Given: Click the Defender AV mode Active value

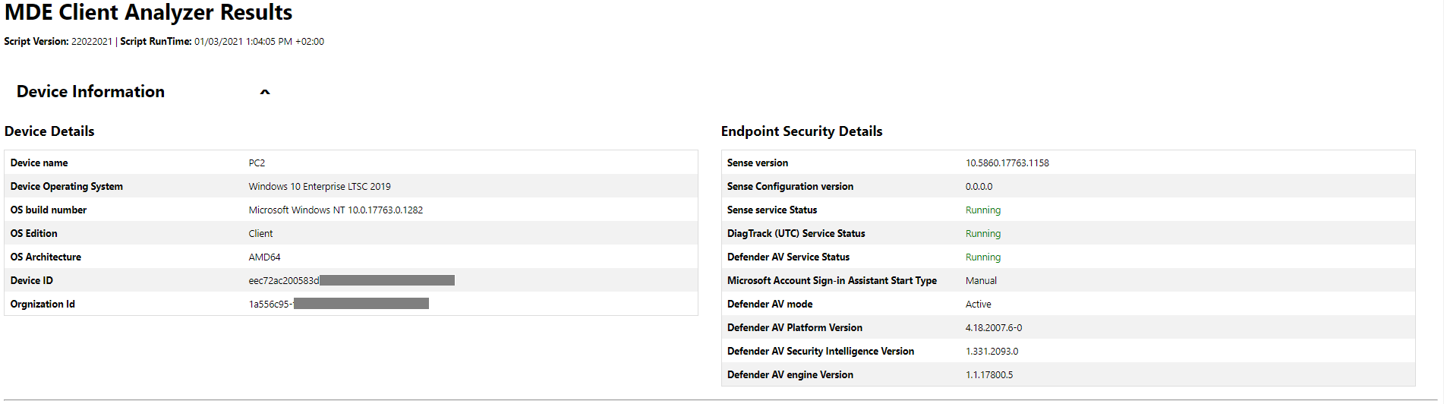Looking at the screenshot, I should coord(978,305).
